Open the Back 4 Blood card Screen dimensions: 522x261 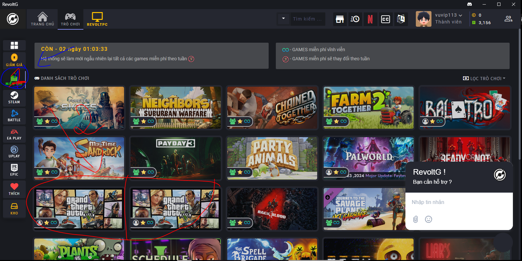click(x=272, y=209)
